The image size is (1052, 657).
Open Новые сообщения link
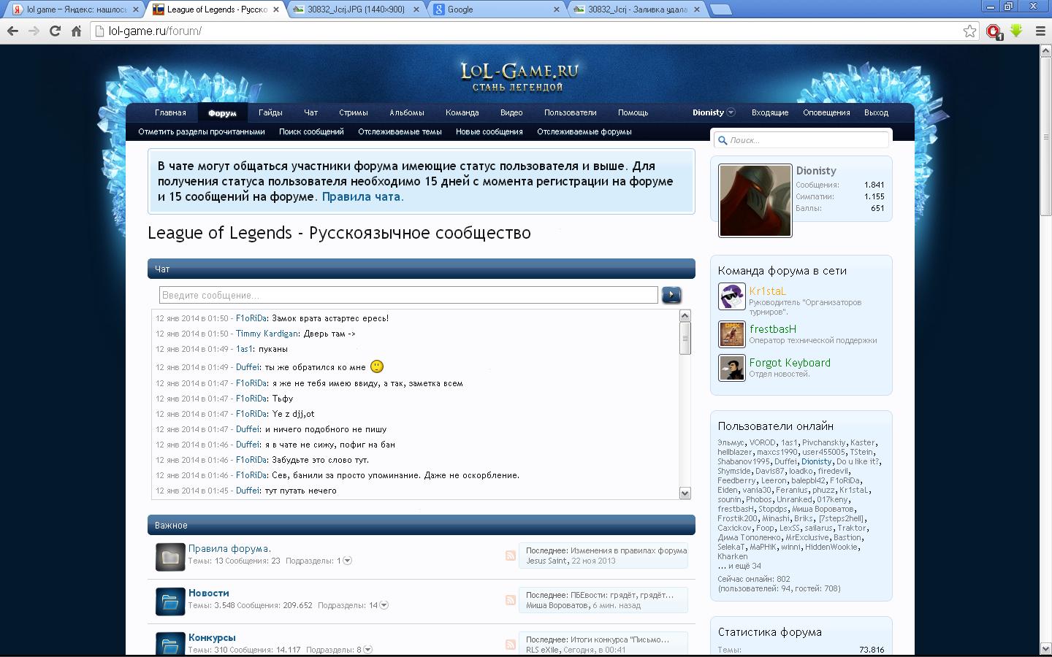point(489,131)
